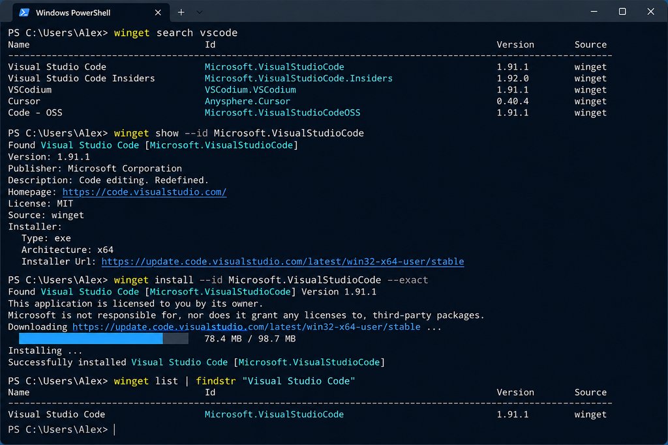Click the 'Source: winget' detail line
This screenshot has width=668, height=445.
click(x=46, y=215)
